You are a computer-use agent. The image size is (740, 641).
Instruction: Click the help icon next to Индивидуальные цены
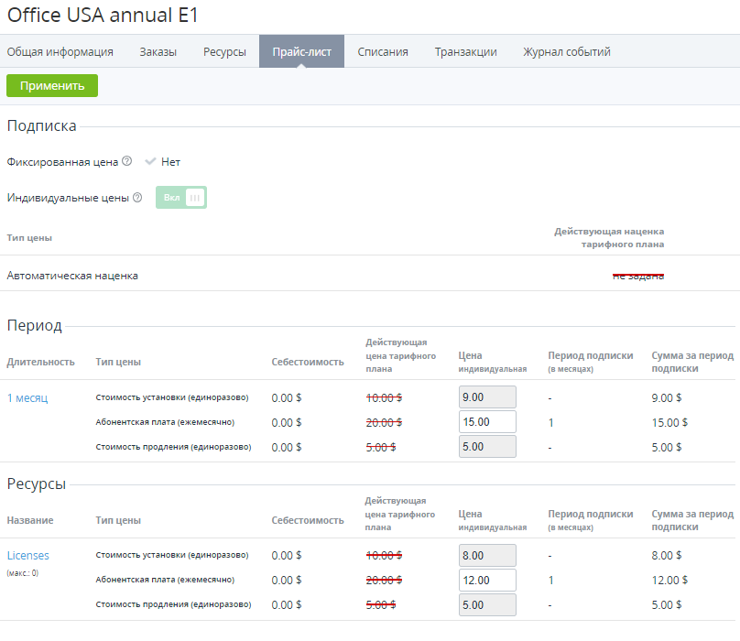[137, 197]
